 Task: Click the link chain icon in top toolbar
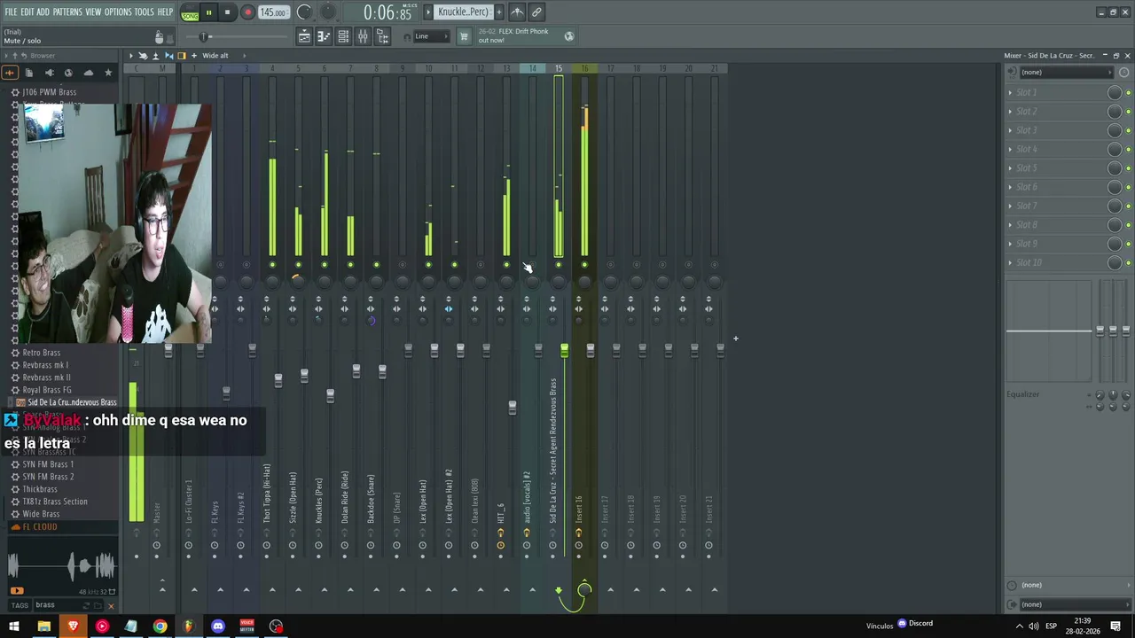pyautogui.click(x=536, y=12)
